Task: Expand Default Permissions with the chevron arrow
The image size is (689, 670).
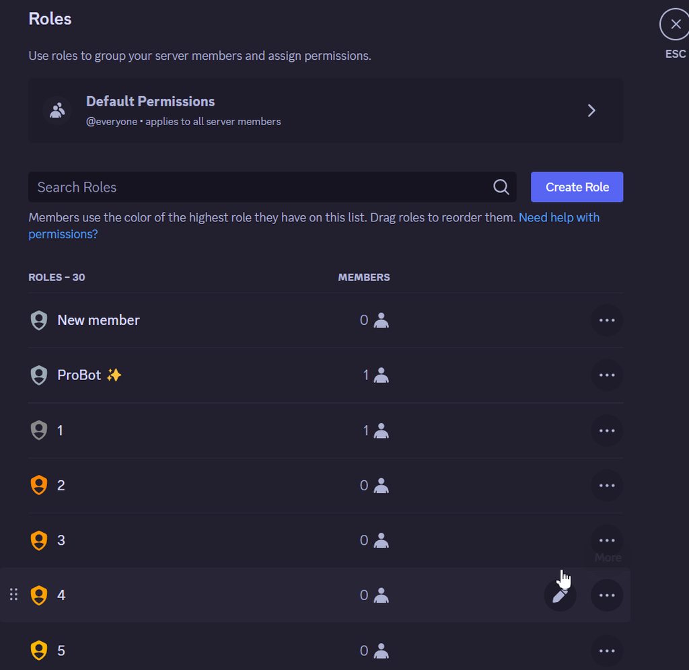Action: click(591, 110)
